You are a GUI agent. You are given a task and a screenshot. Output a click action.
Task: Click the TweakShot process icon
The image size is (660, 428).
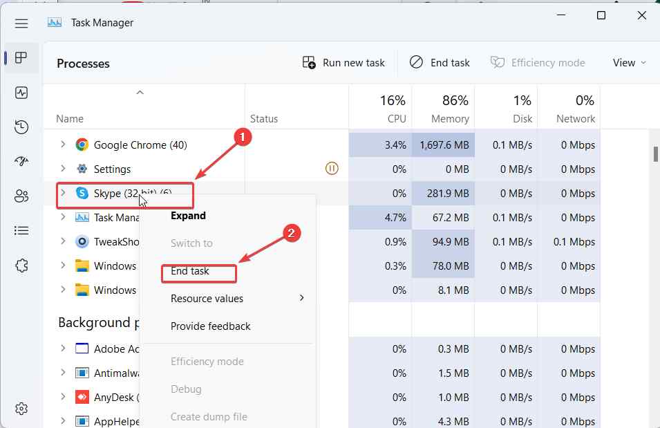click(82, 242)
